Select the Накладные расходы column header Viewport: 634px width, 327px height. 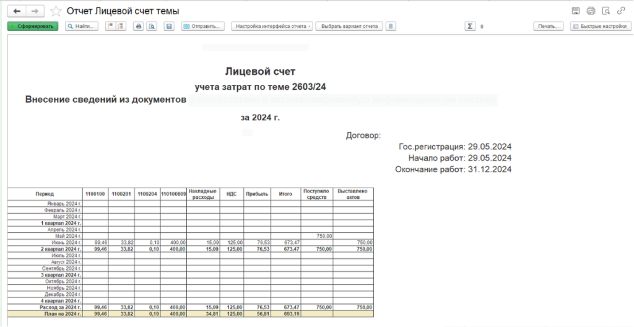pyautogui.click(x=203, y=194)
